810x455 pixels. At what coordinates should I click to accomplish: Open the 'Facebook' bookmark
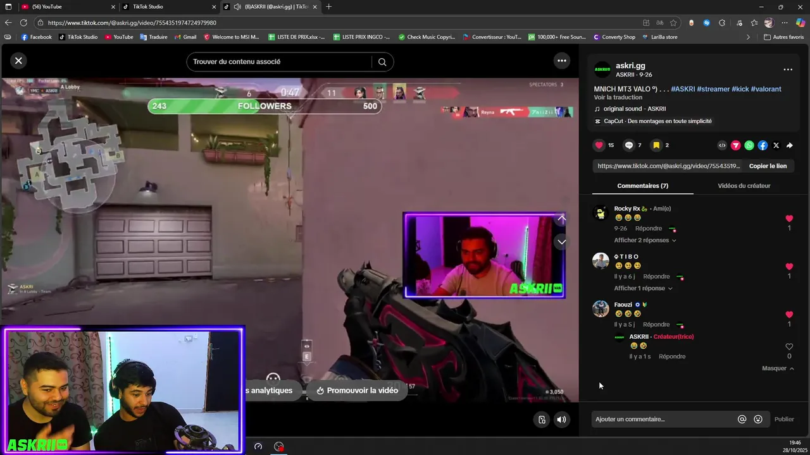pos(36,37)
